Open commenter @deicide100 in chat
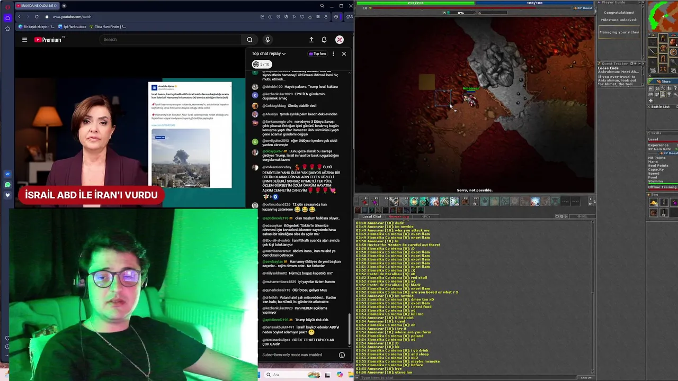 272,87
